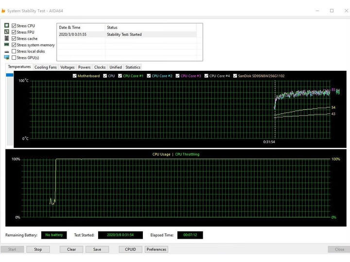Screen dimensions: 350x262
Task: Click the log timestamp 2020/3/8 0:31:55
Action: [72, 34]
